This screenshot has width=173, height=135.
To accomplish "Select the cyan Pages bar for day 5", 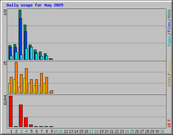I will (x=31, y=53).
